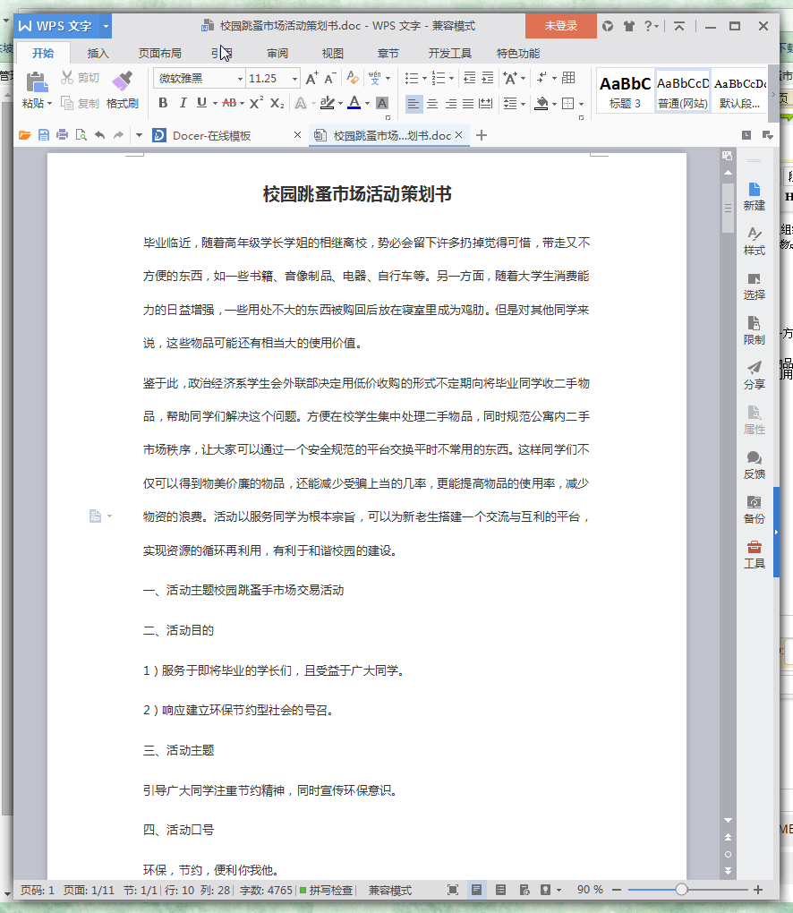Expand the numbered list dropdown arrow
This screenshot has height=913, width=793.
coord(451,78)
